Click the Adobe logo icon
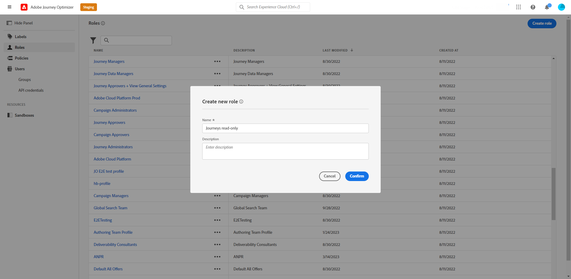 click(x=24, y=7)
